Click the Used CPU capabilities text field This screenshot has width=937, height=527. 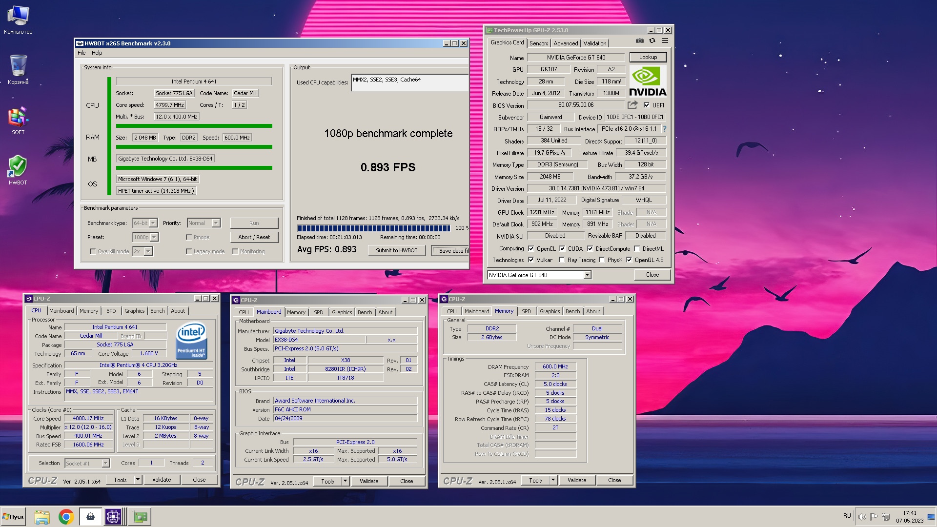[x=409, y=82]
